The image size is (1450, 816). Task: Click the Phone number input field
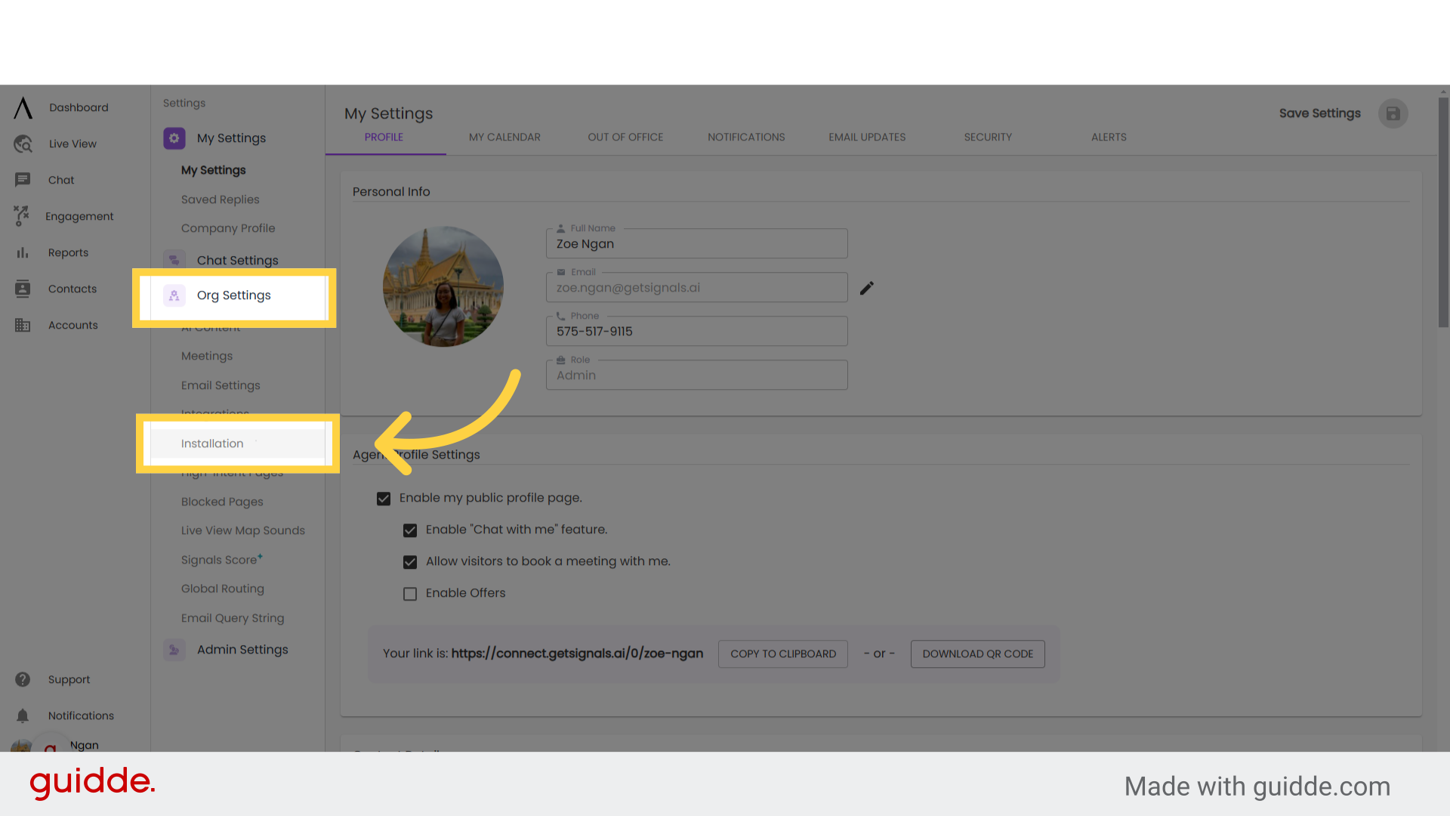point(697,331)
